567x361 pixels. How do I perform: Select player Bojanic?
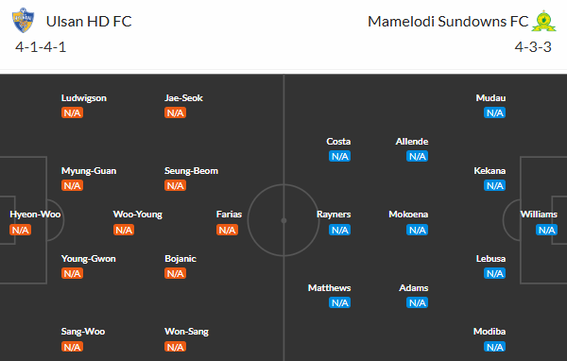tap(180, 259)
